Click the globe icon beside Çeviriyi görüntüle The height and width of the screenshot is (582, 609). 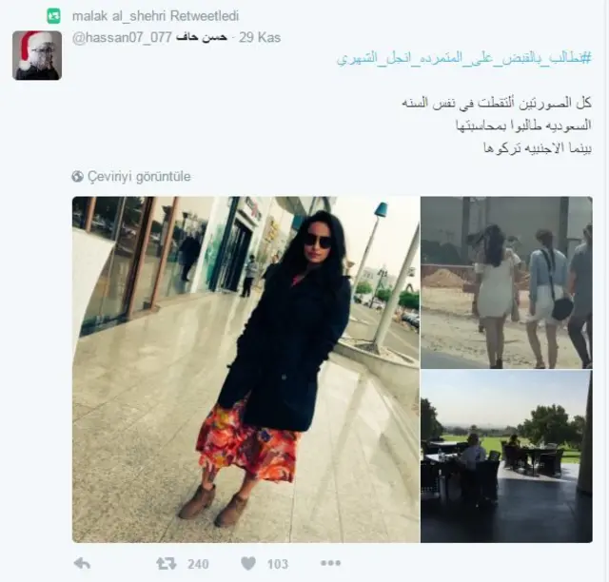[78, 176]
